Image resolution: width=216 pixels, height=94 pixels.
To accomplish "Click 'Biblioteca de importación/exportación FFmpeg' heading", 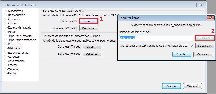I will tap(71, 36).
